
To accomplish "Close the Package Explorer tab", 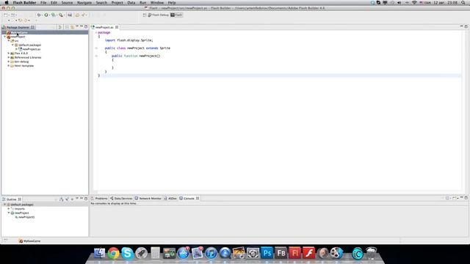I will point(32,27).
